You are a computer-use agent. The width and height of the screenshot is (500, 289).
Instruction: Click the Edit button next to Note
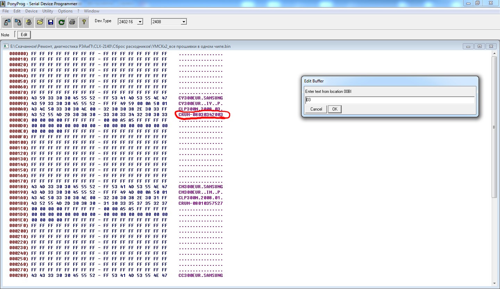(24, 35)
